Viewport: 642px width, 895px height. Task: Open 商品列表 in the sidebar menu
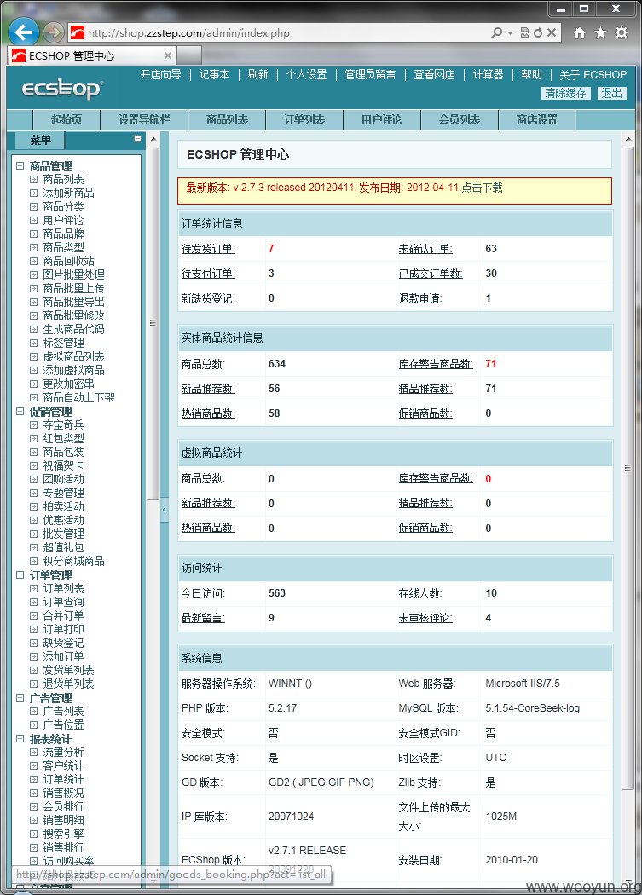[x=63, y=179]
